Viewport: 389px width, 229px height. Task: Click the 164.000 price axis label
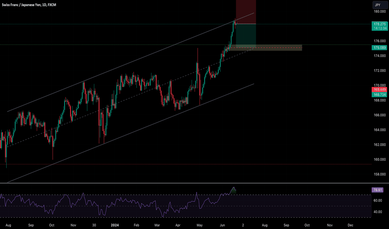click(x=379, y=130)
